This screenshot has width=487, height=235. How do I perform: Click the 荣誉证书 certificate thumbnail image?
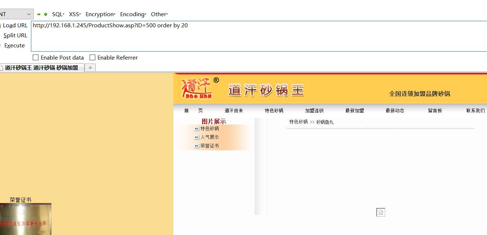(x=26, y=219)
